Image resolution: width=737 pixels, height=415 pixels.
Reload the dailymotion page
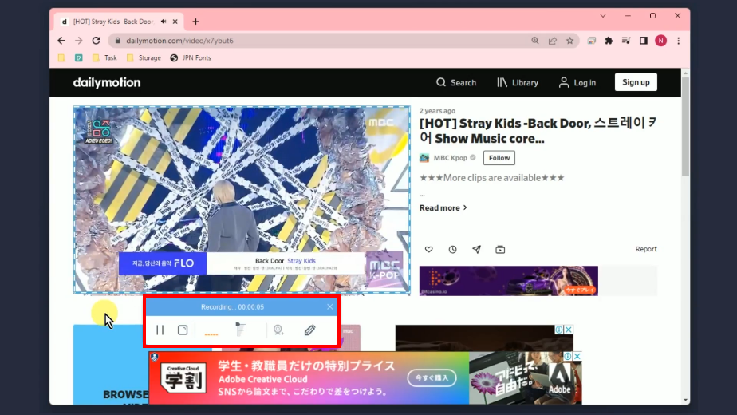[x=96, y=41]
